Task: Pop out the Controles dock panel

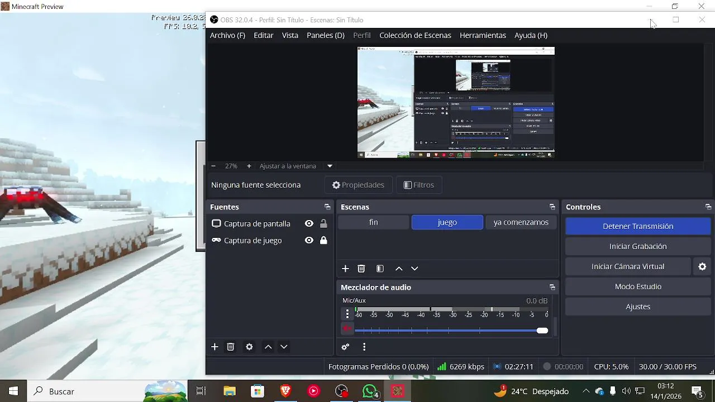Action: tap(708, 207)
